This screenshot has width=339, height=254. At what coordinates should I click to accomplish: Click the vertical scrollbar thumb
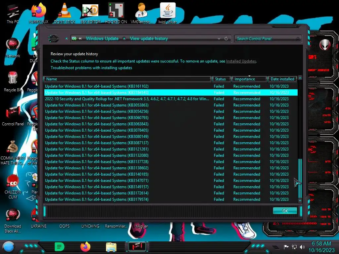(300, 178)
